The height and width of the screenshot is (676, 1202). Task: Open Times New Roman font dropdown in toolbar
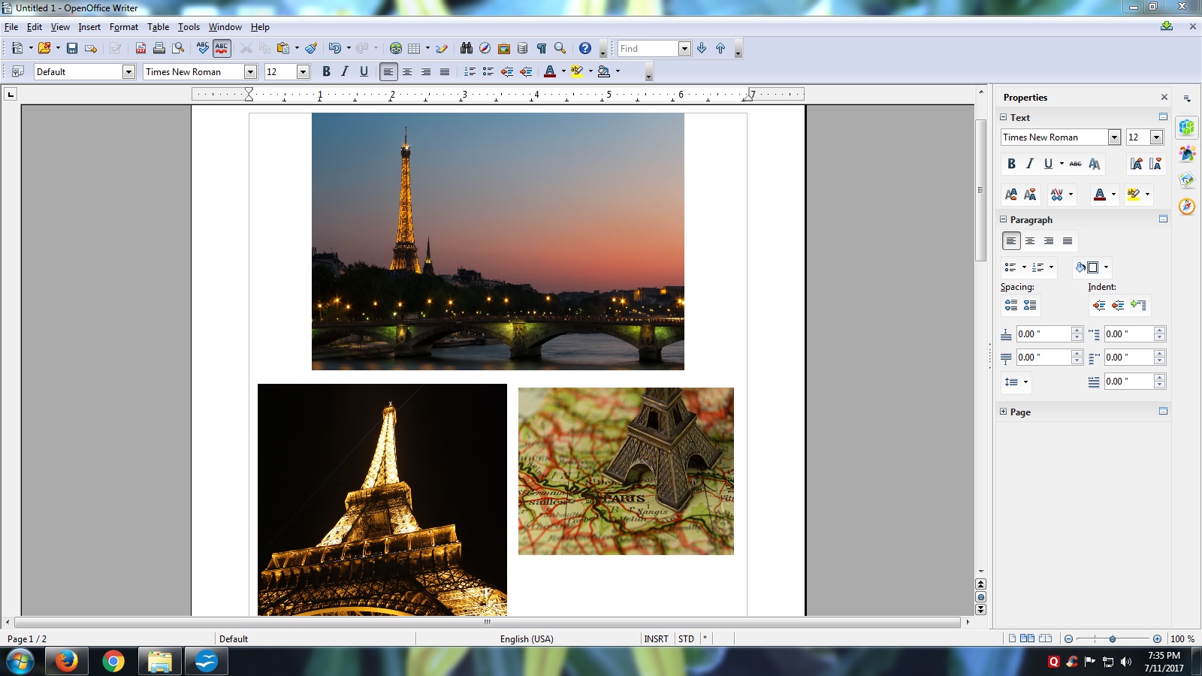pyautogui.click(x=251, y=71)
